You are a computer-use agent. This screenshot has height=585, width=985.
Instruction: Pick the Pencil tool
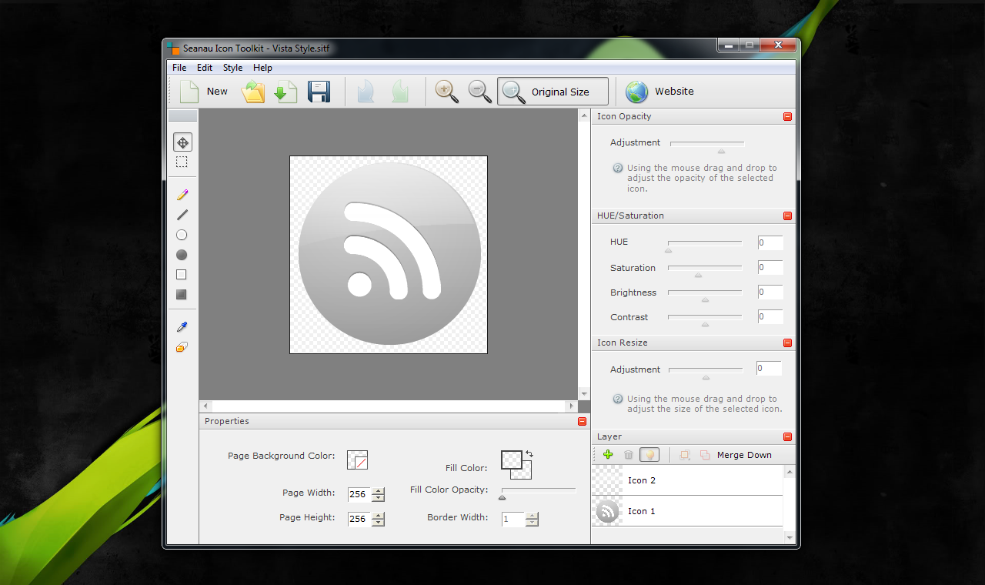pyautogui.click(x=182, y=195)
